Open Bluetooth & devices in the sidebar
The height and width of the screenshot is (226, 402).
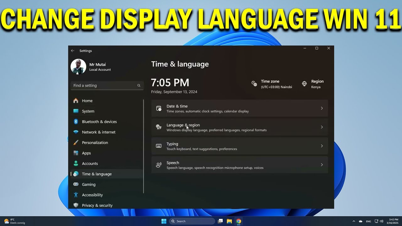tap(107, 121)
